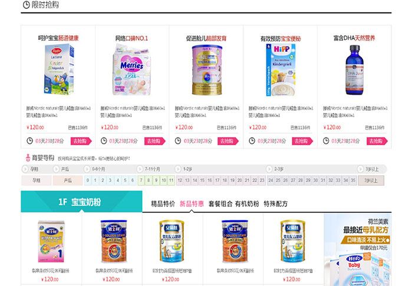412x286 pixels.
Task: Open the pink maternal milk powder can image
Action: (x=207, y=70)
